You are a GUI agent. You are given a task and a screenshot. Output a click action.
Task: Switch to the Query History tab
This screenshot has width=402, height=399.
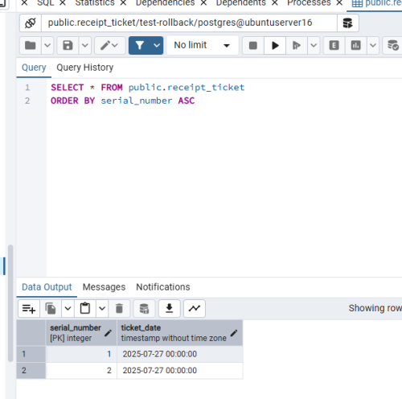pyautogui.click(x=85, y=68)
